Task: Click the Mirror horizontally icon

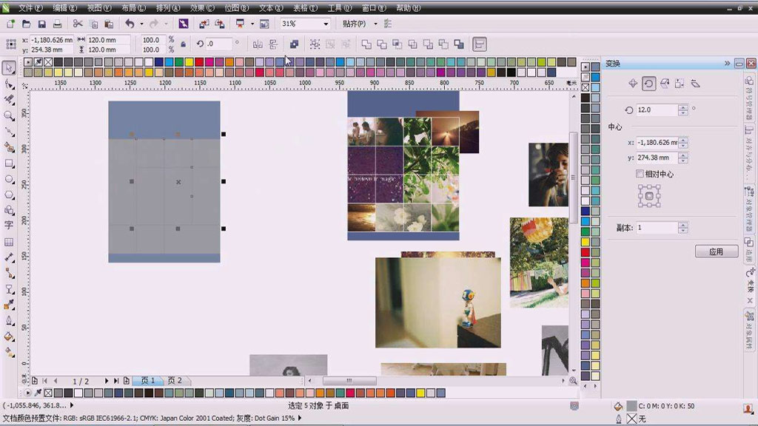Action: pyautogui.click(x=256, y=44)
